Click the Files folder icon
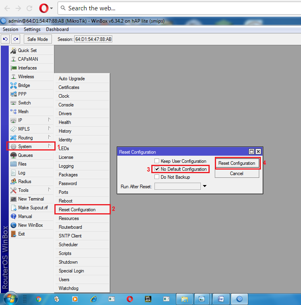Viewport: 301px width, 305px height. (14, 164)
